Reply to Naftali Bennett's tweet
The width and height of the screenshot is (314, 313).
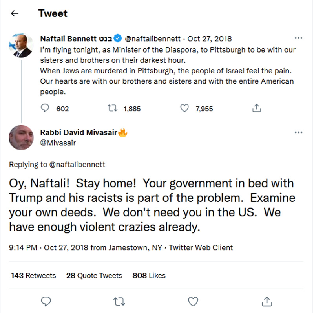[x=46, y=108]
